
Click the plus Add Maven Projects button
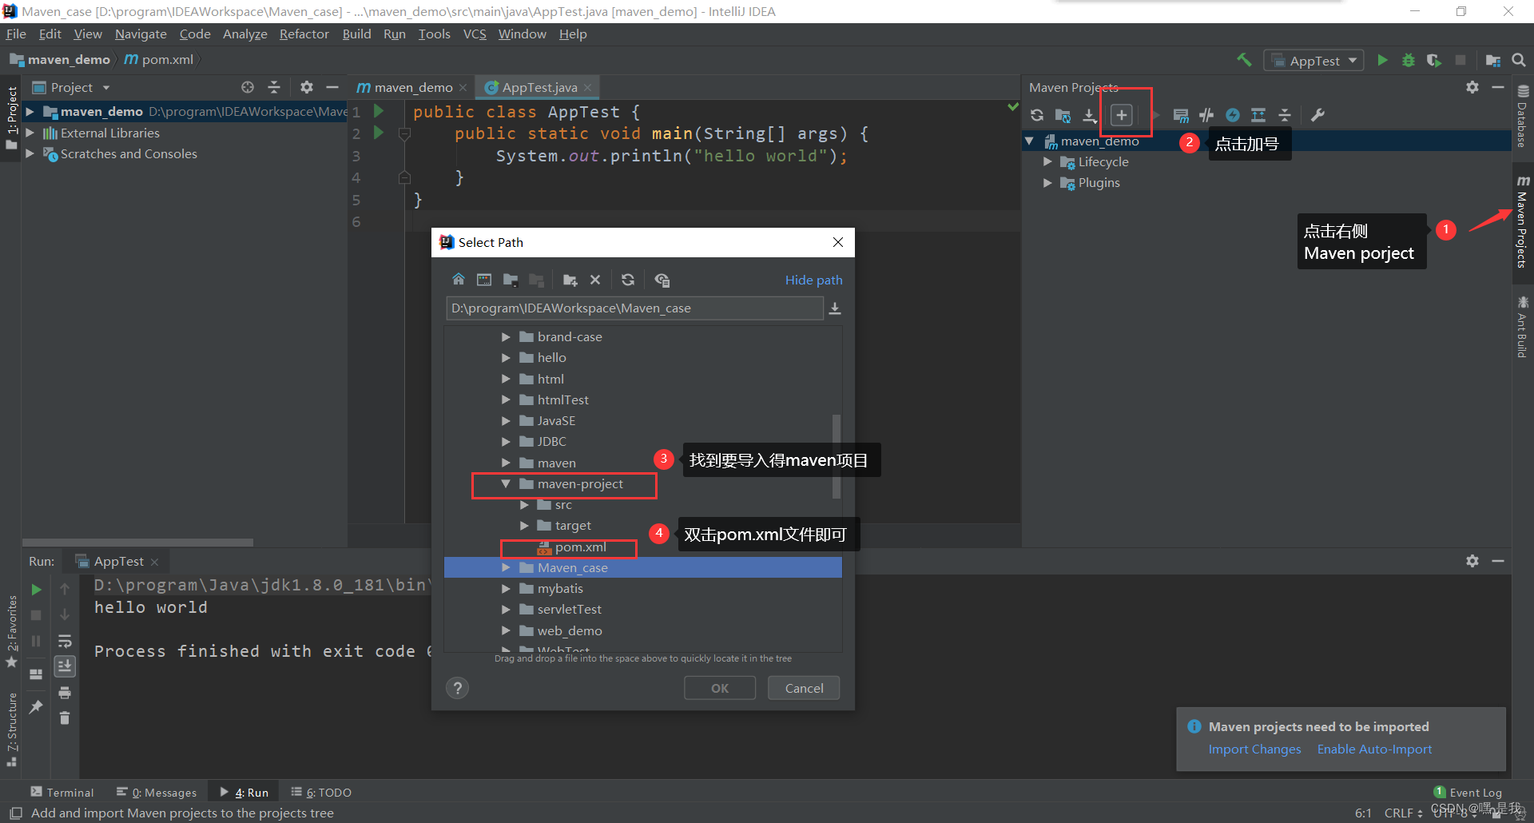coord(1122,115)
